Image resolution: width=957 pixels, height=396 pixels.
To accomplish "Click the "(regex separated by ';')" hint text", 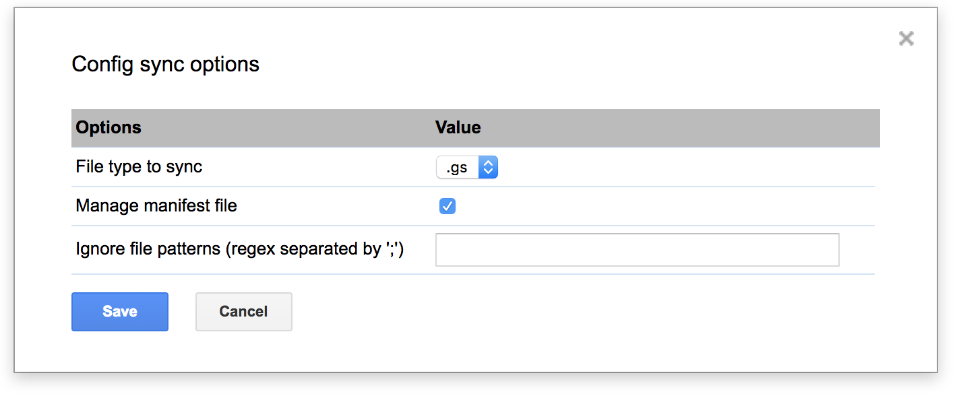I will 315,249.
